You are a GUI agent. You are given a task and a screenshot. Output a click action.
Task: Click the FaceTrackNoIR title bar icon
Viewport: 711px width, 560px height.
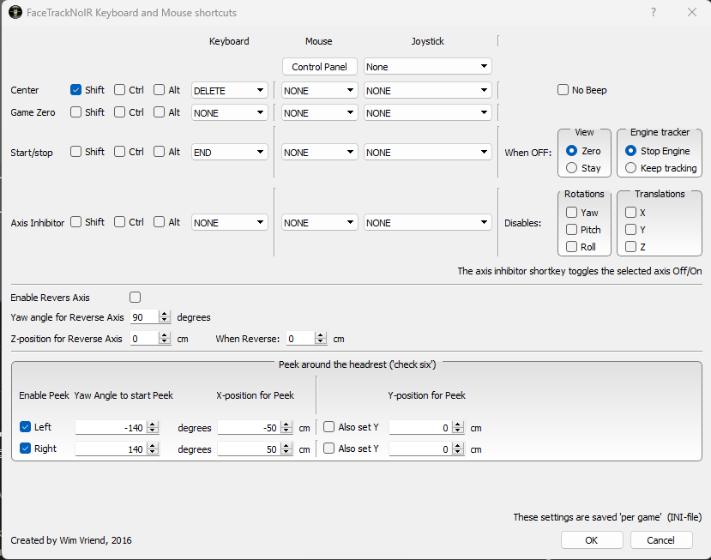(x=15, y=13)
